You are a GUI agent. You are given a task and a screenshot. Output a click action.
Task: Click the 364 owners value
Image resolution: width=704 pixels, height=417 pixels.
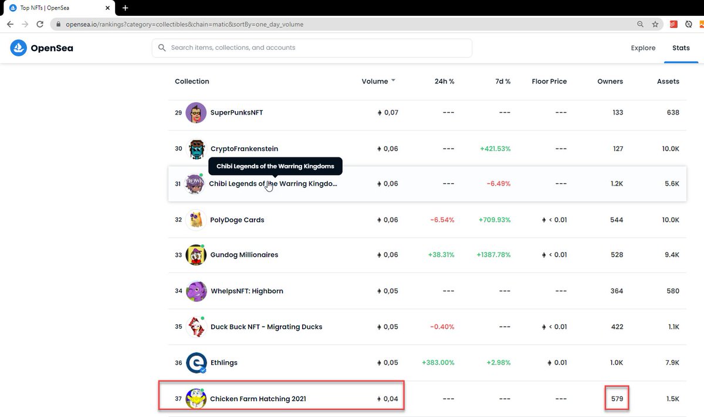tap(617, 291)
